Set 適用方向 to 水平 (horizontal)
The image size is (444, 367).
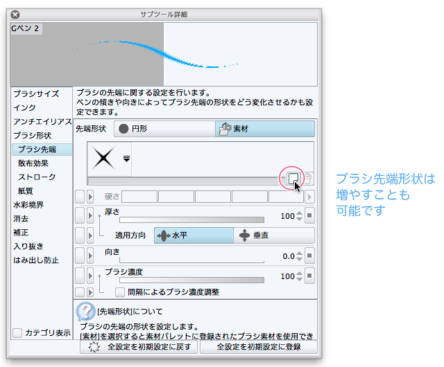point(193,235)
